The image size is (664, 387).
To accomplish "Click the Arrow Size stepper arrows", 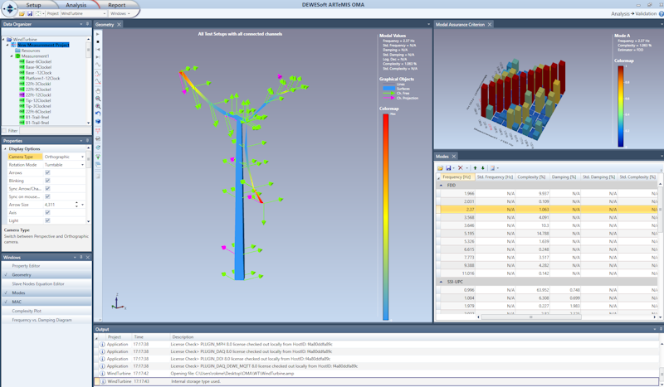I will tap(76, 205).
